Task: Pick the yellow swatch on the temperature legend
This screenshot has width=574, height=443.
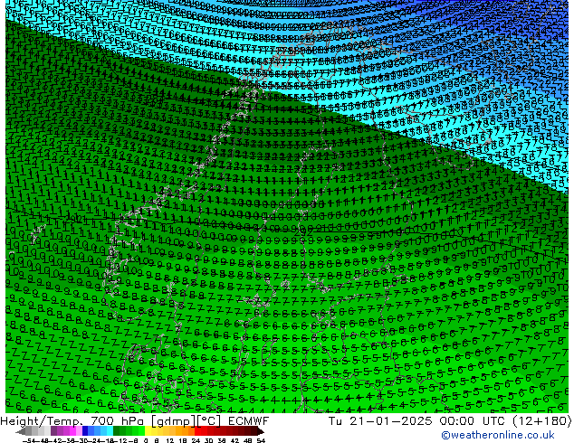Action: coord(148,431)
